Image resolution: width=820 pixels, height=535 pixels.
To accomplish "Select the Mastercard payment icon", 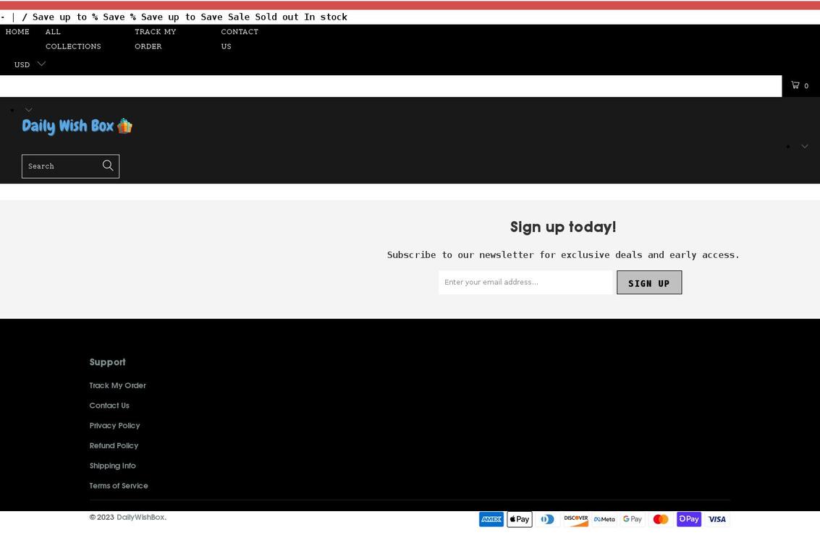I will (661, 519).
